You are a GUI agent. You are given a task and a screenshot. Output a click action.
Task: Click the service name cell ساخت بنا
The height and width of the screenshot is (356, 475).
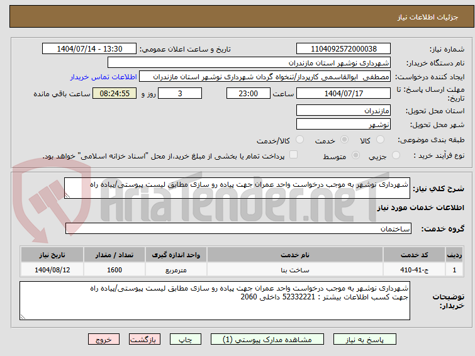[295, 270]
